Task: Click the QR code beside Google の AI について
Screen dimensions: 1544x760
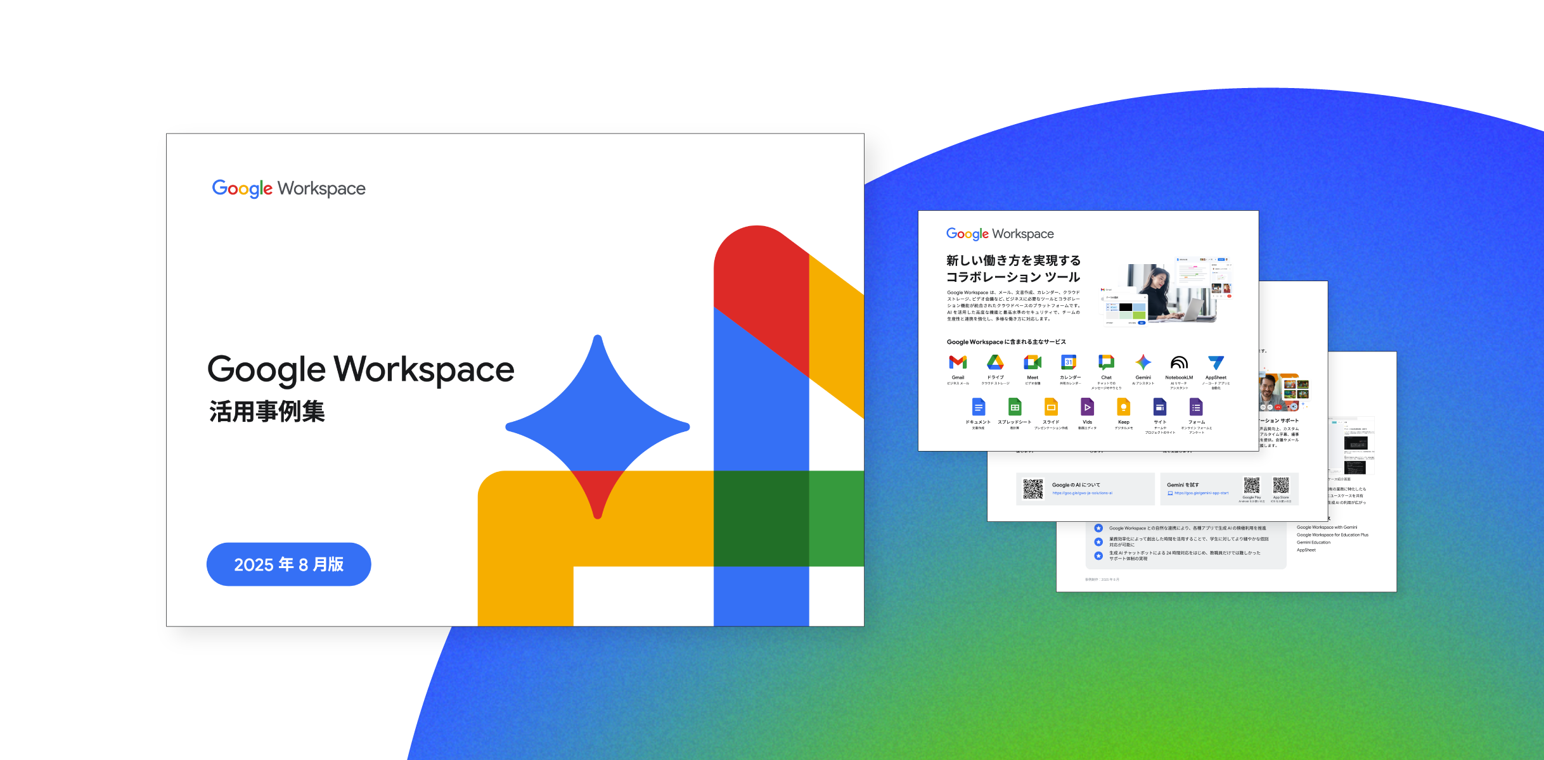Action: tap(1033, 489)
